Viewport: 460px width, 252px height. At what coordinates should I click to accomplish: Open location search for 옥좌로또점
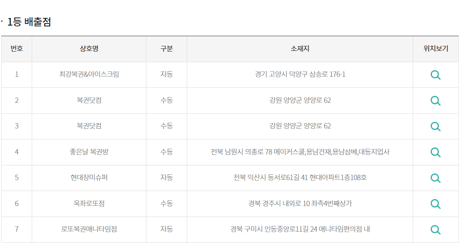point(435,204)
